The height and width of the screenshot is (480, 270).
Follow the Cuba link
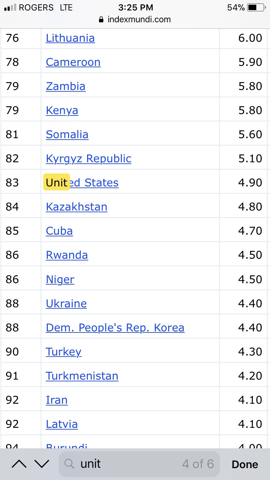(x=59, y=231)
